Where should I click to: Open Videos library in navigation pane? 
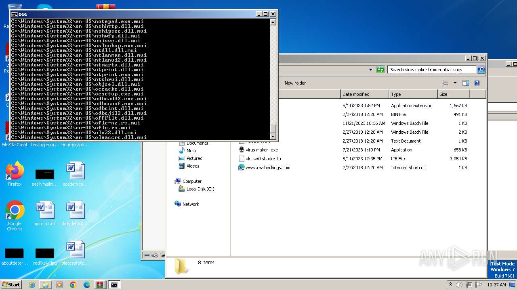click(x=193, y=166)
